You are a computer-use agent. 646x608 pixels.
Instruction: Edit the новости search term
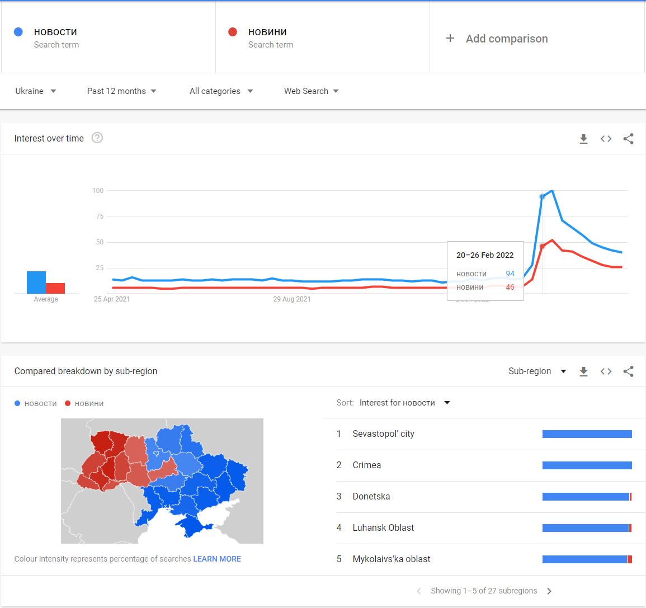(109, 37)
